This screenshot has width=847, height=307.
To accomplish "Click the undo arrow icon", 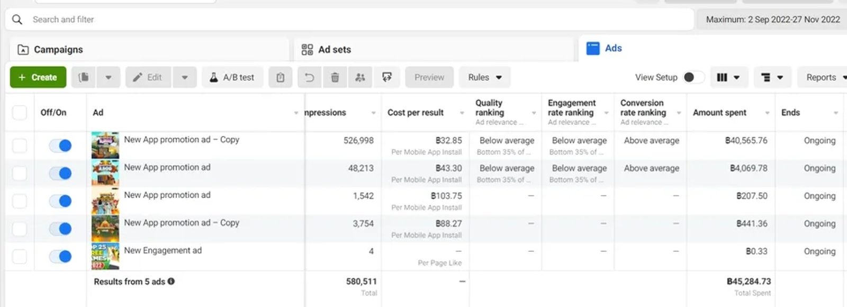I will (309, 77).
